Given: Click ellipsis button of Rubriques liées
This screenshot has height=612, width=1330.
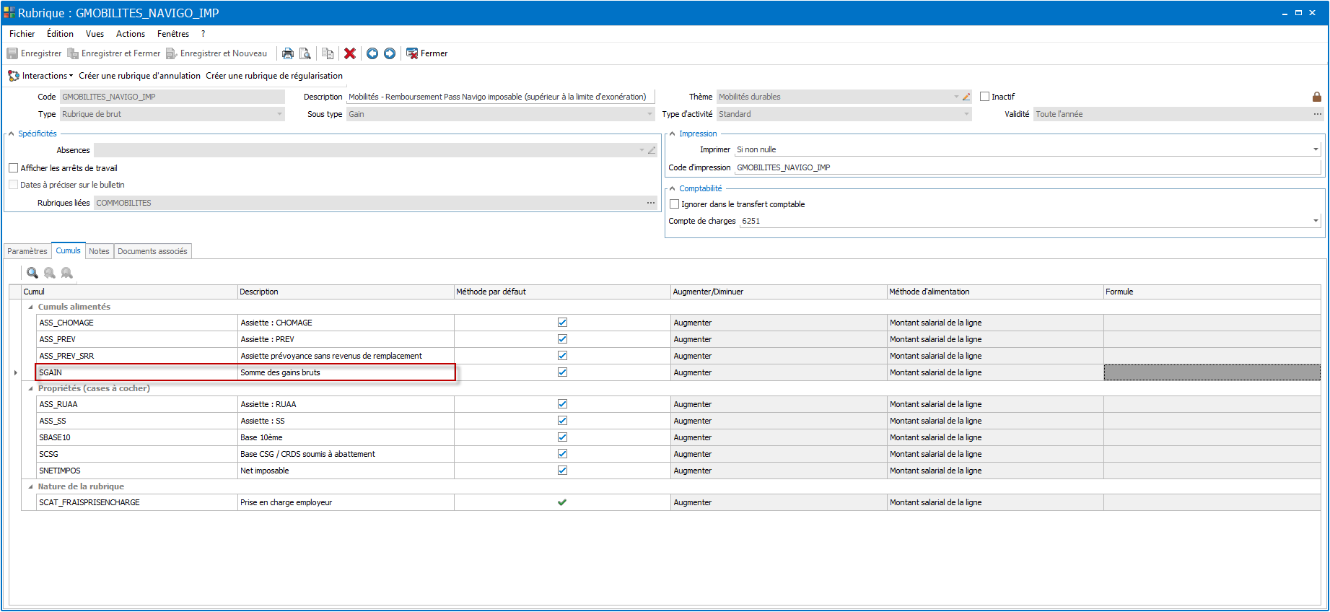Looking at the screenshot, I should 651,203.
